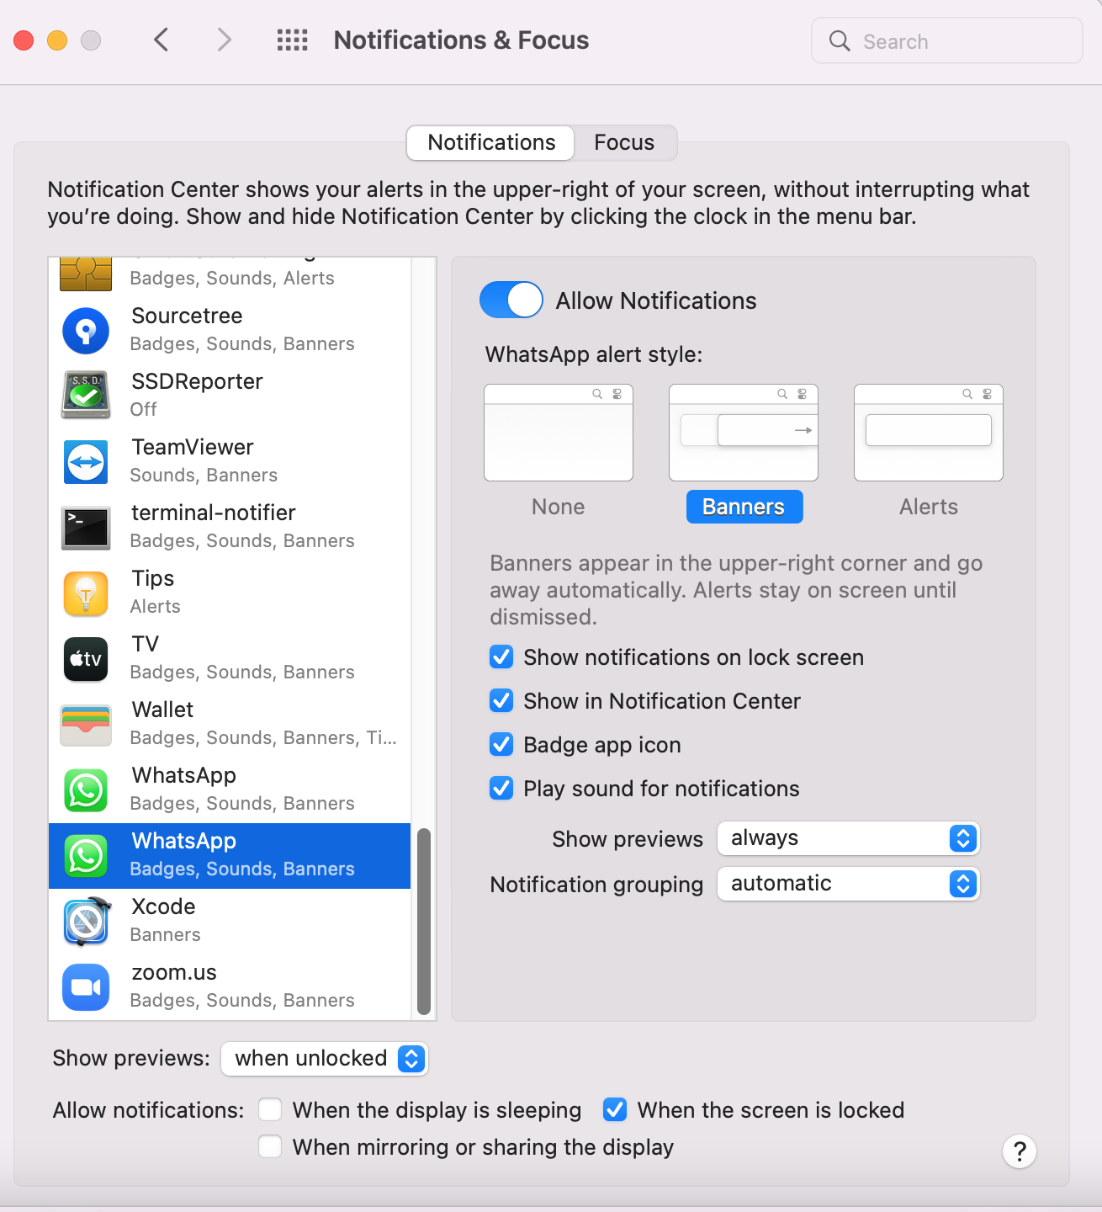This screenshot has width=1102, height=1212.
Task: Click the Apple TV app icon
Action: pos(86,659)
